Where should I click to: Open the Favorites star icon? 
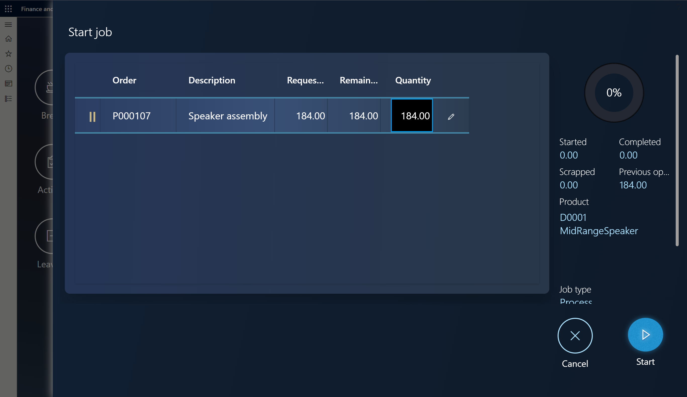click(x=9, y=54)
